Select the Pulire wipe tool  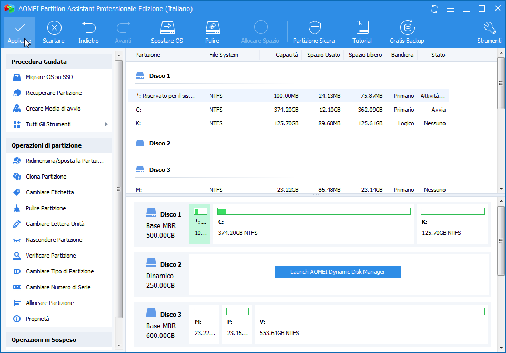click(x=212, y=27)
